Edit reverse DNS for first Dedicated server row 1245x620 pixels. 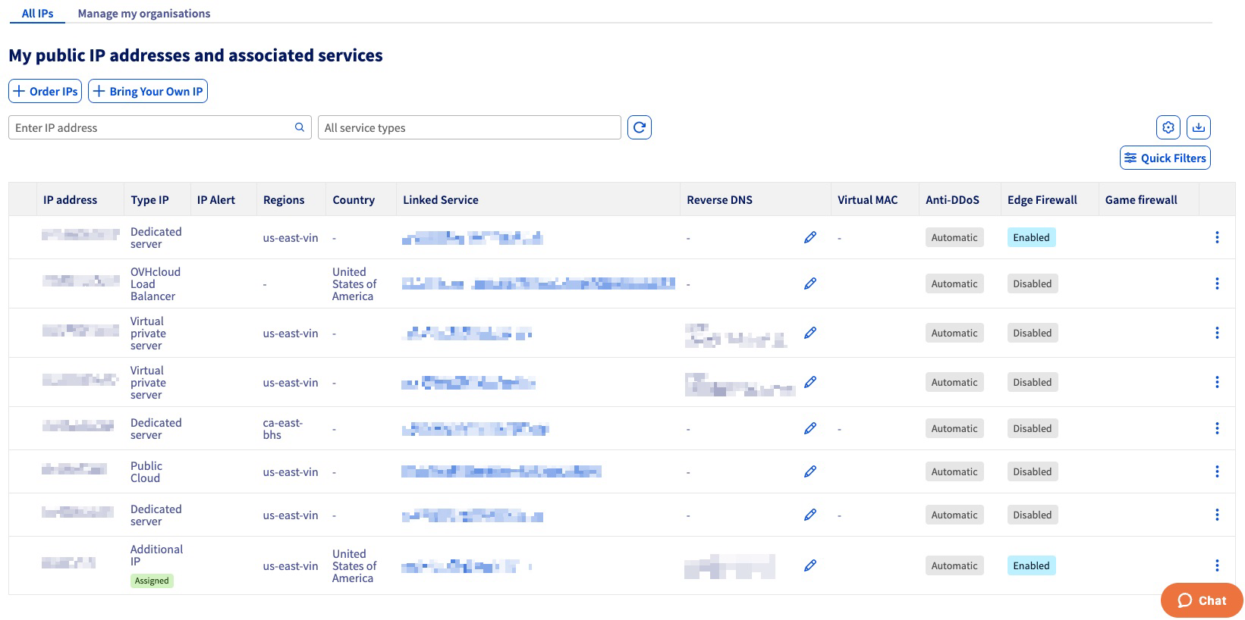tap(810, 237)
